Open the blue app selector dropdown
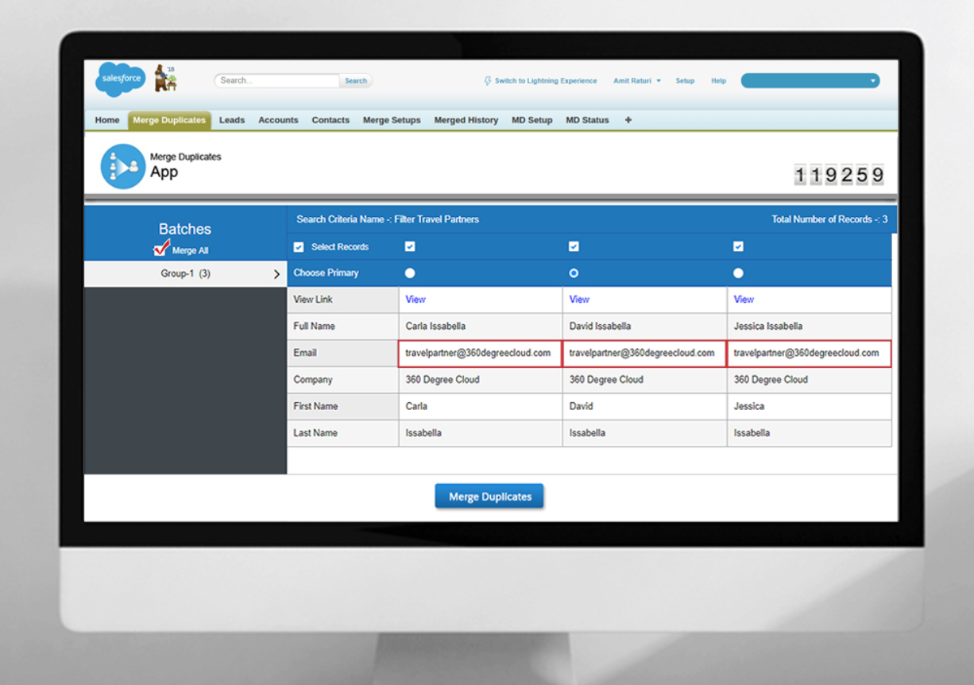 tap(810, 81)
